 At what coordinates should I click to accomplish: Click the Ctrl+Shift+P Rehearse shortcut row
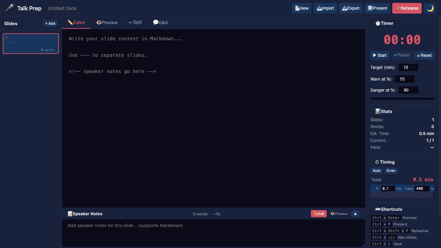399,231
